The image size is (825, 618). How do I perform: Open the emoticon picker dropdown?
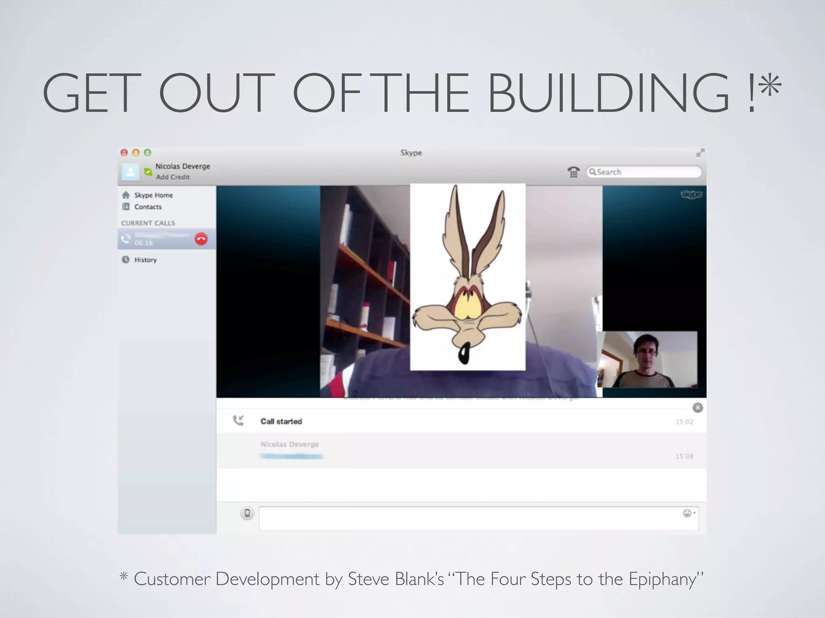coord(689,513)
